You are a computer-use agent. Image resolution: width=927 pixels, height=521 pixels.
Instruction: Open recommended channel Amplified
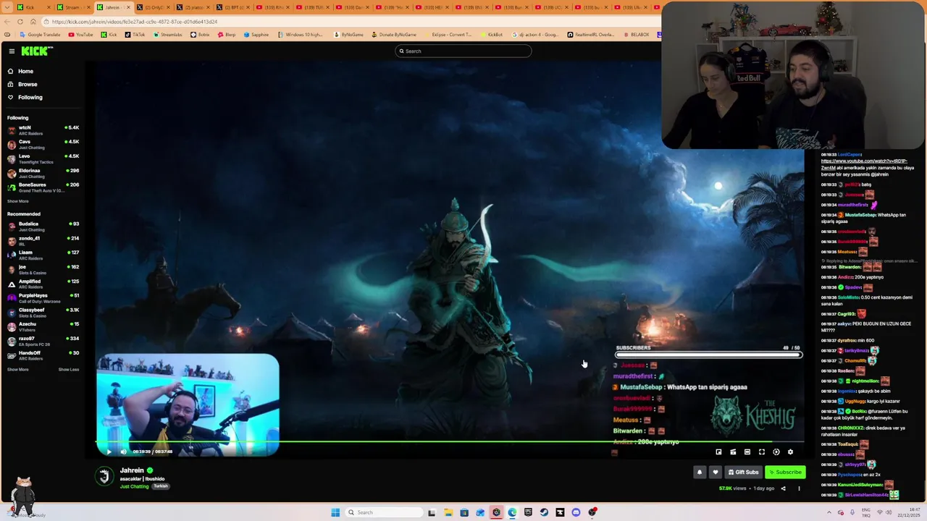point(43,284)
